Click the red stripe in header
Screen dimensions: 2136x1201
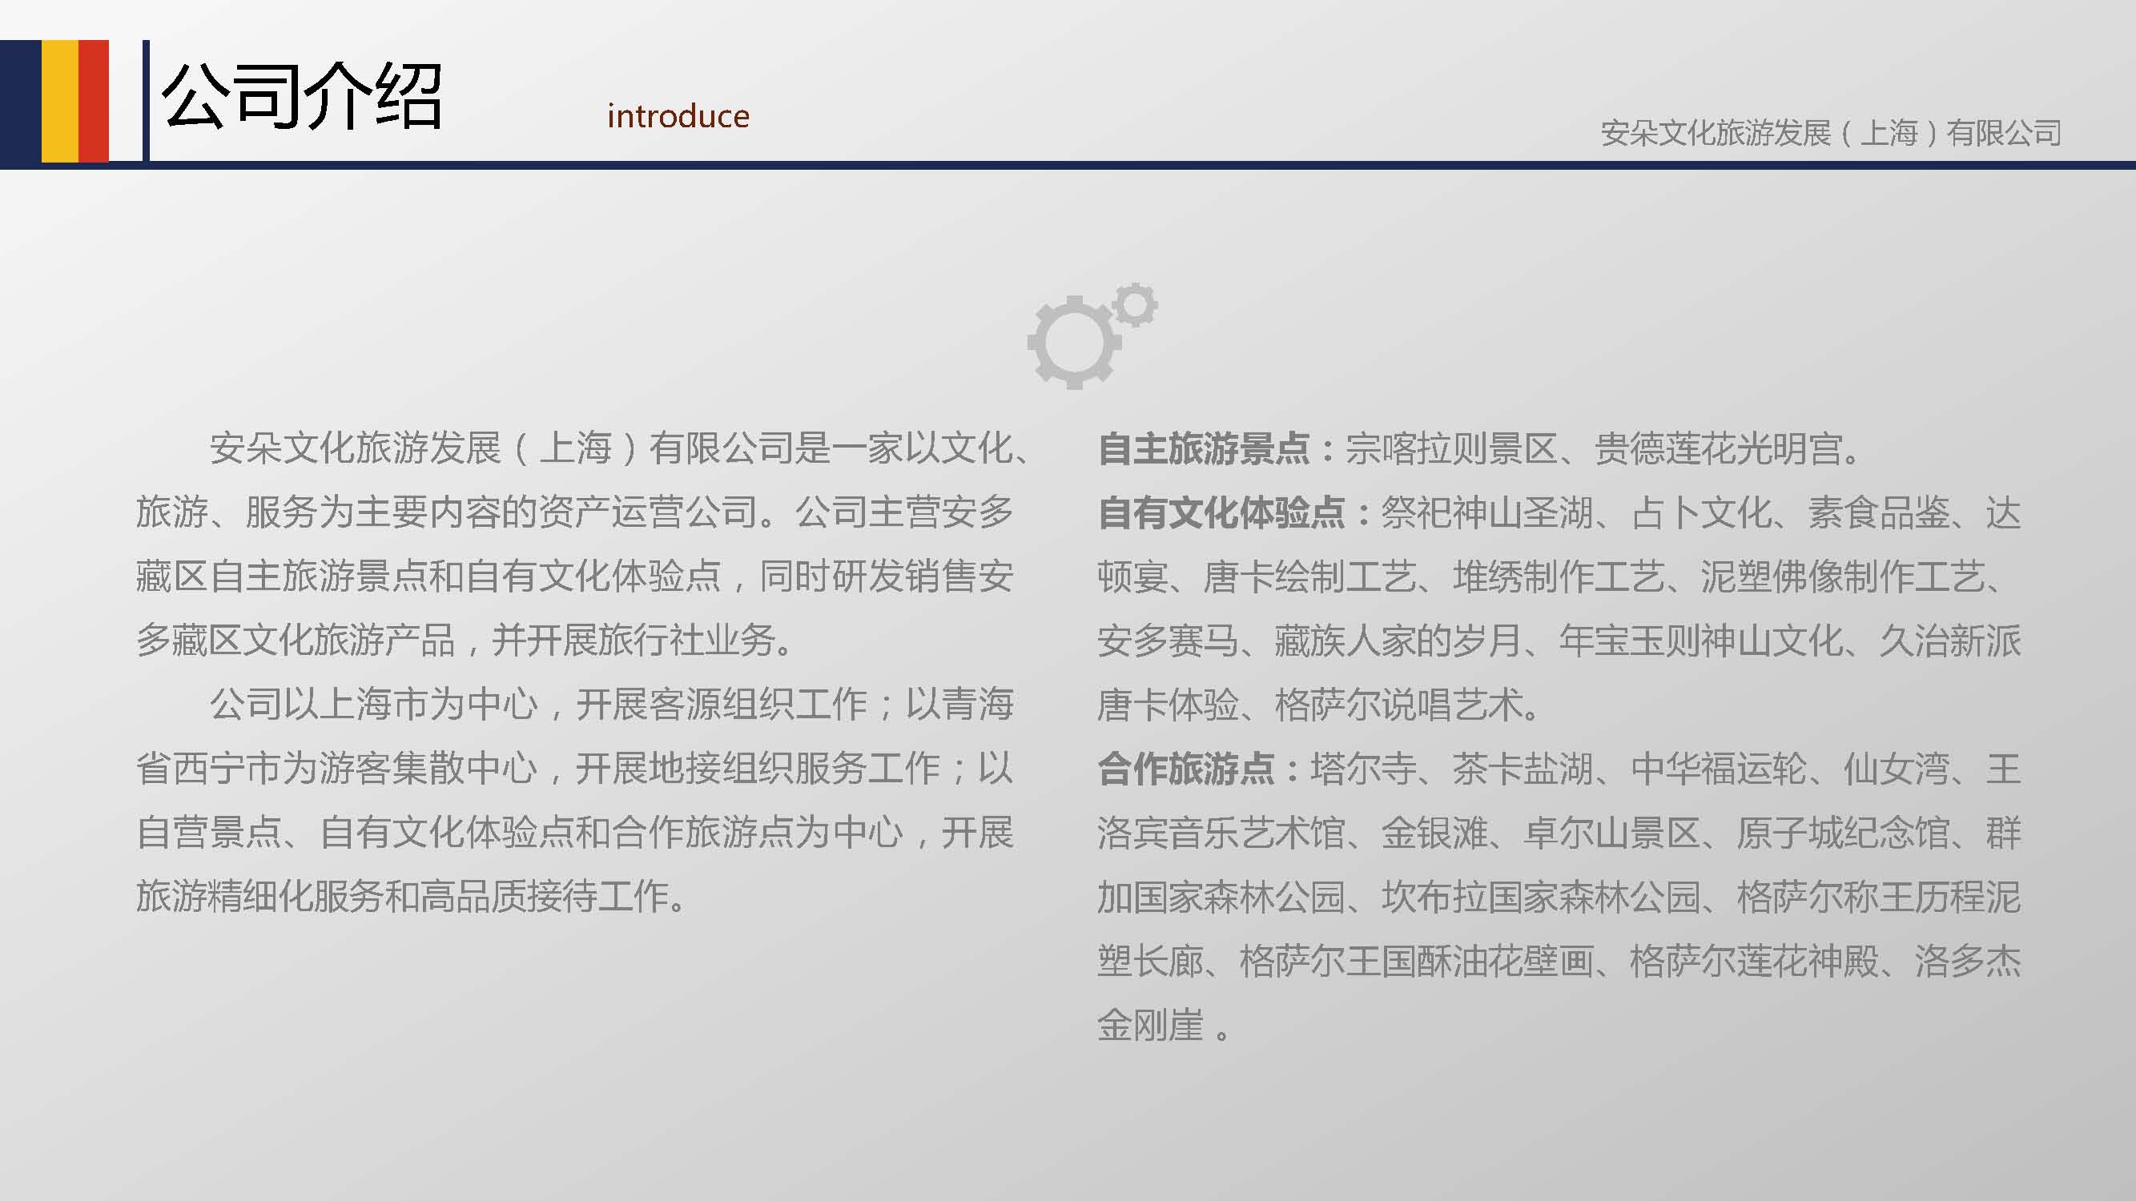point(94,100)
